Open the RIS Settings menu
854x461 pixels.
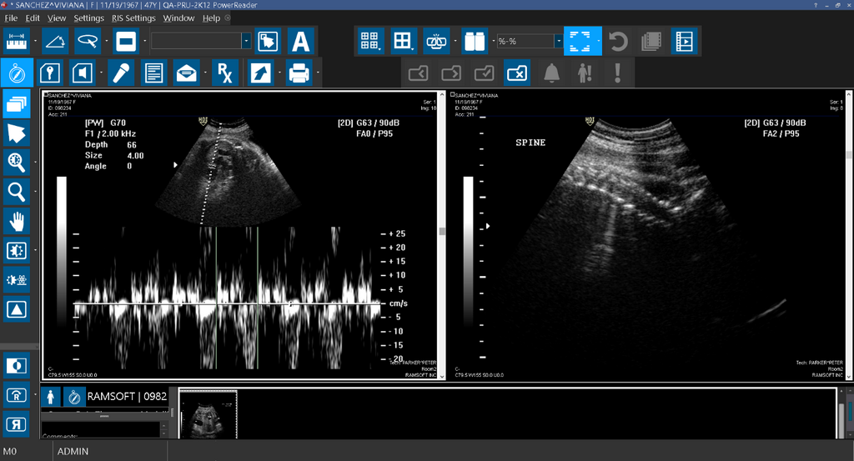pyautogui.click(x=133, y=18)
